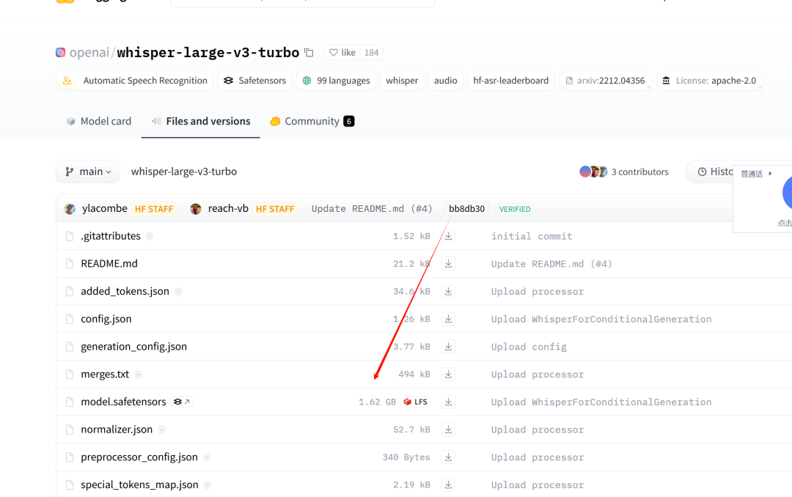
Task: Open the latest commit message Update README.md (#4)
Action: tap(372, 209)
